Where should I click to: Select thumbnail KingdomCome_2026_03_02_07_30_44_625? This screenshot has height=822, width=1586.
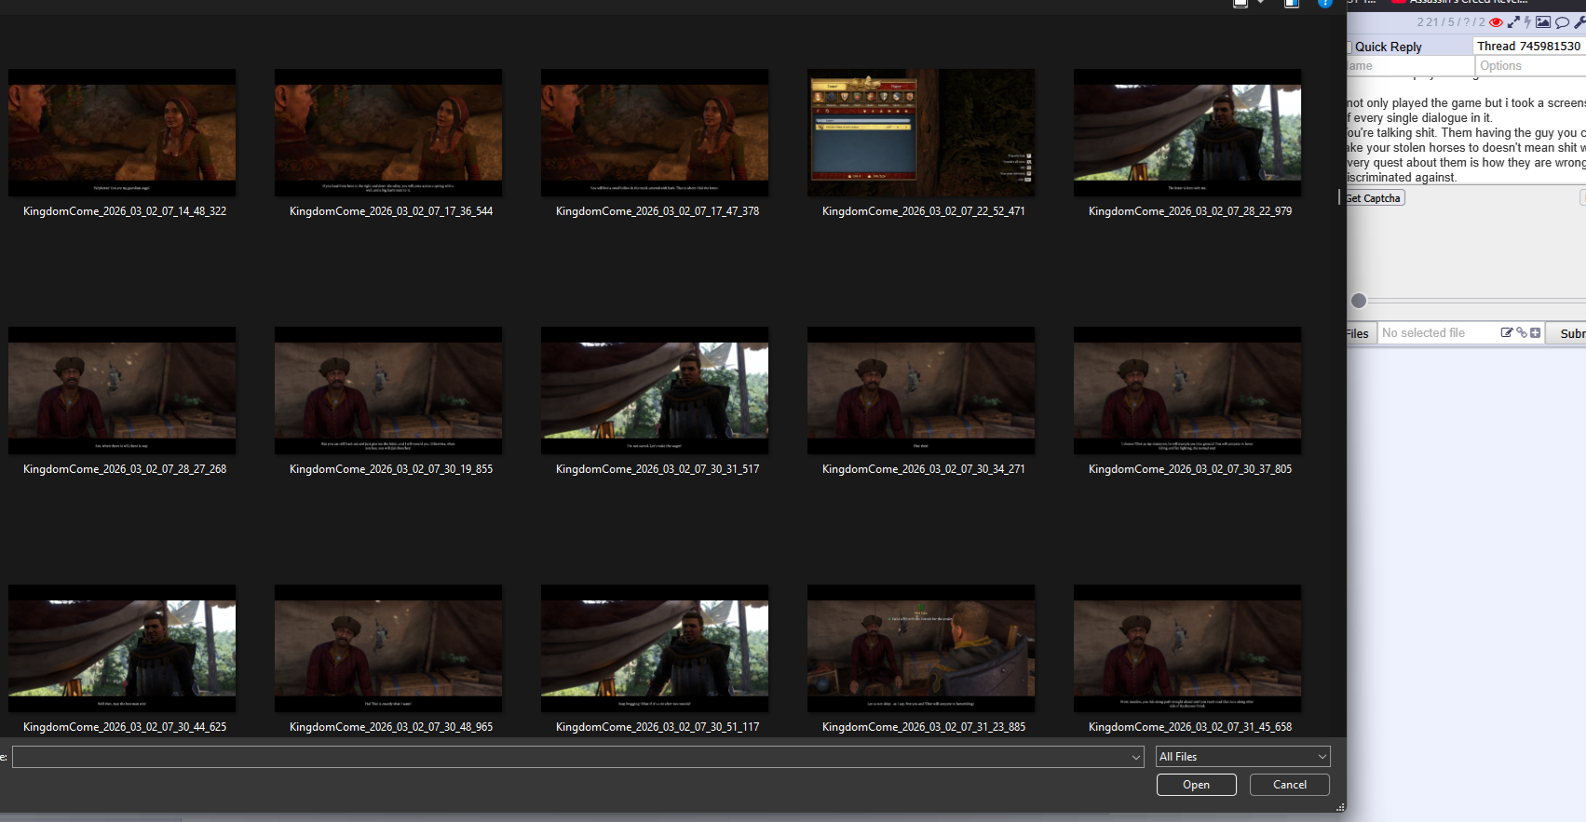pos(122,649)
